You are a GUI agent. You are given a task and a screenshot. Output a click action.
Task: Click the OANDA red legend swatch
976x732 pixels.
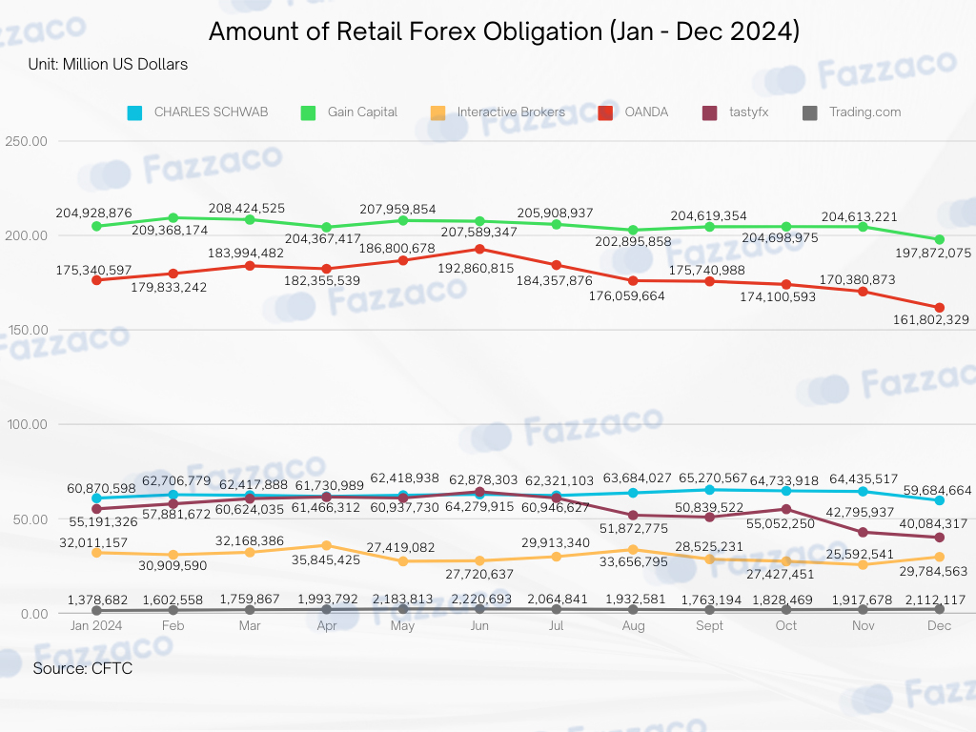(x=605, y=112)
